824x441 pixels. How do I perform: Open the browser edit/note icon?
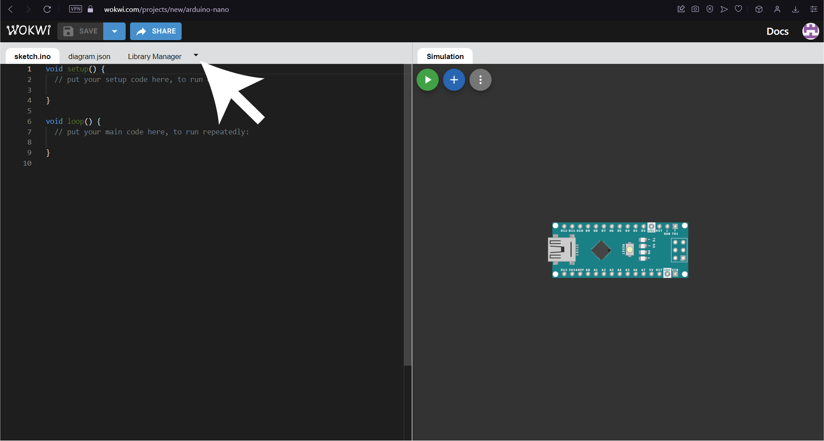[x=681, y=9]
